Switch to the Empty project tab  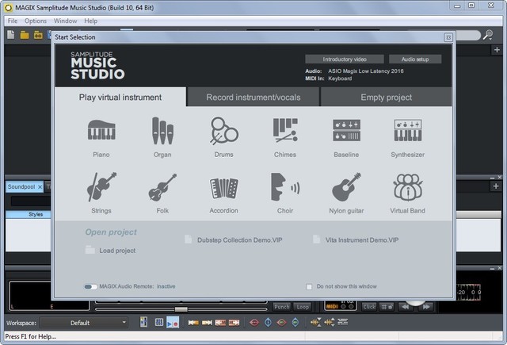[386, 98]
